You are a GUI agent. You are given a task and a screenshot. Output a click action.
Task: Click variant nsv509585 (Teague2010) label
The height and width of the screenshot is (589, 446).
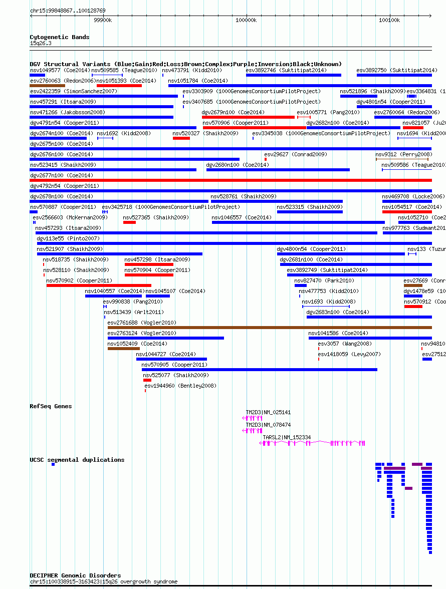pyautogui.click(x=124, y=70)
